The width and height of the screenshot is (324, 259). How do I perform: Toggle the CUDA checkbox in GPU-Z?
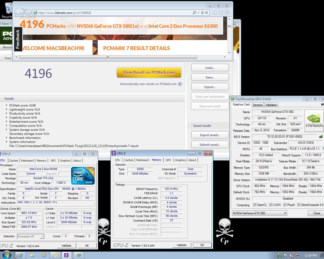271,205
